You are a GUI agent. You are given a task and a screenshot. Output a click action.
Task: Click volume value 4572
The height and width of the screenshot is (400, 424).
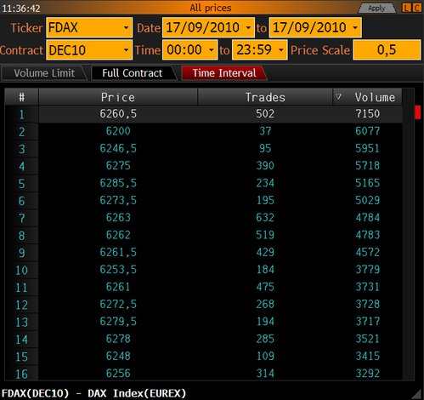[367, 252]
